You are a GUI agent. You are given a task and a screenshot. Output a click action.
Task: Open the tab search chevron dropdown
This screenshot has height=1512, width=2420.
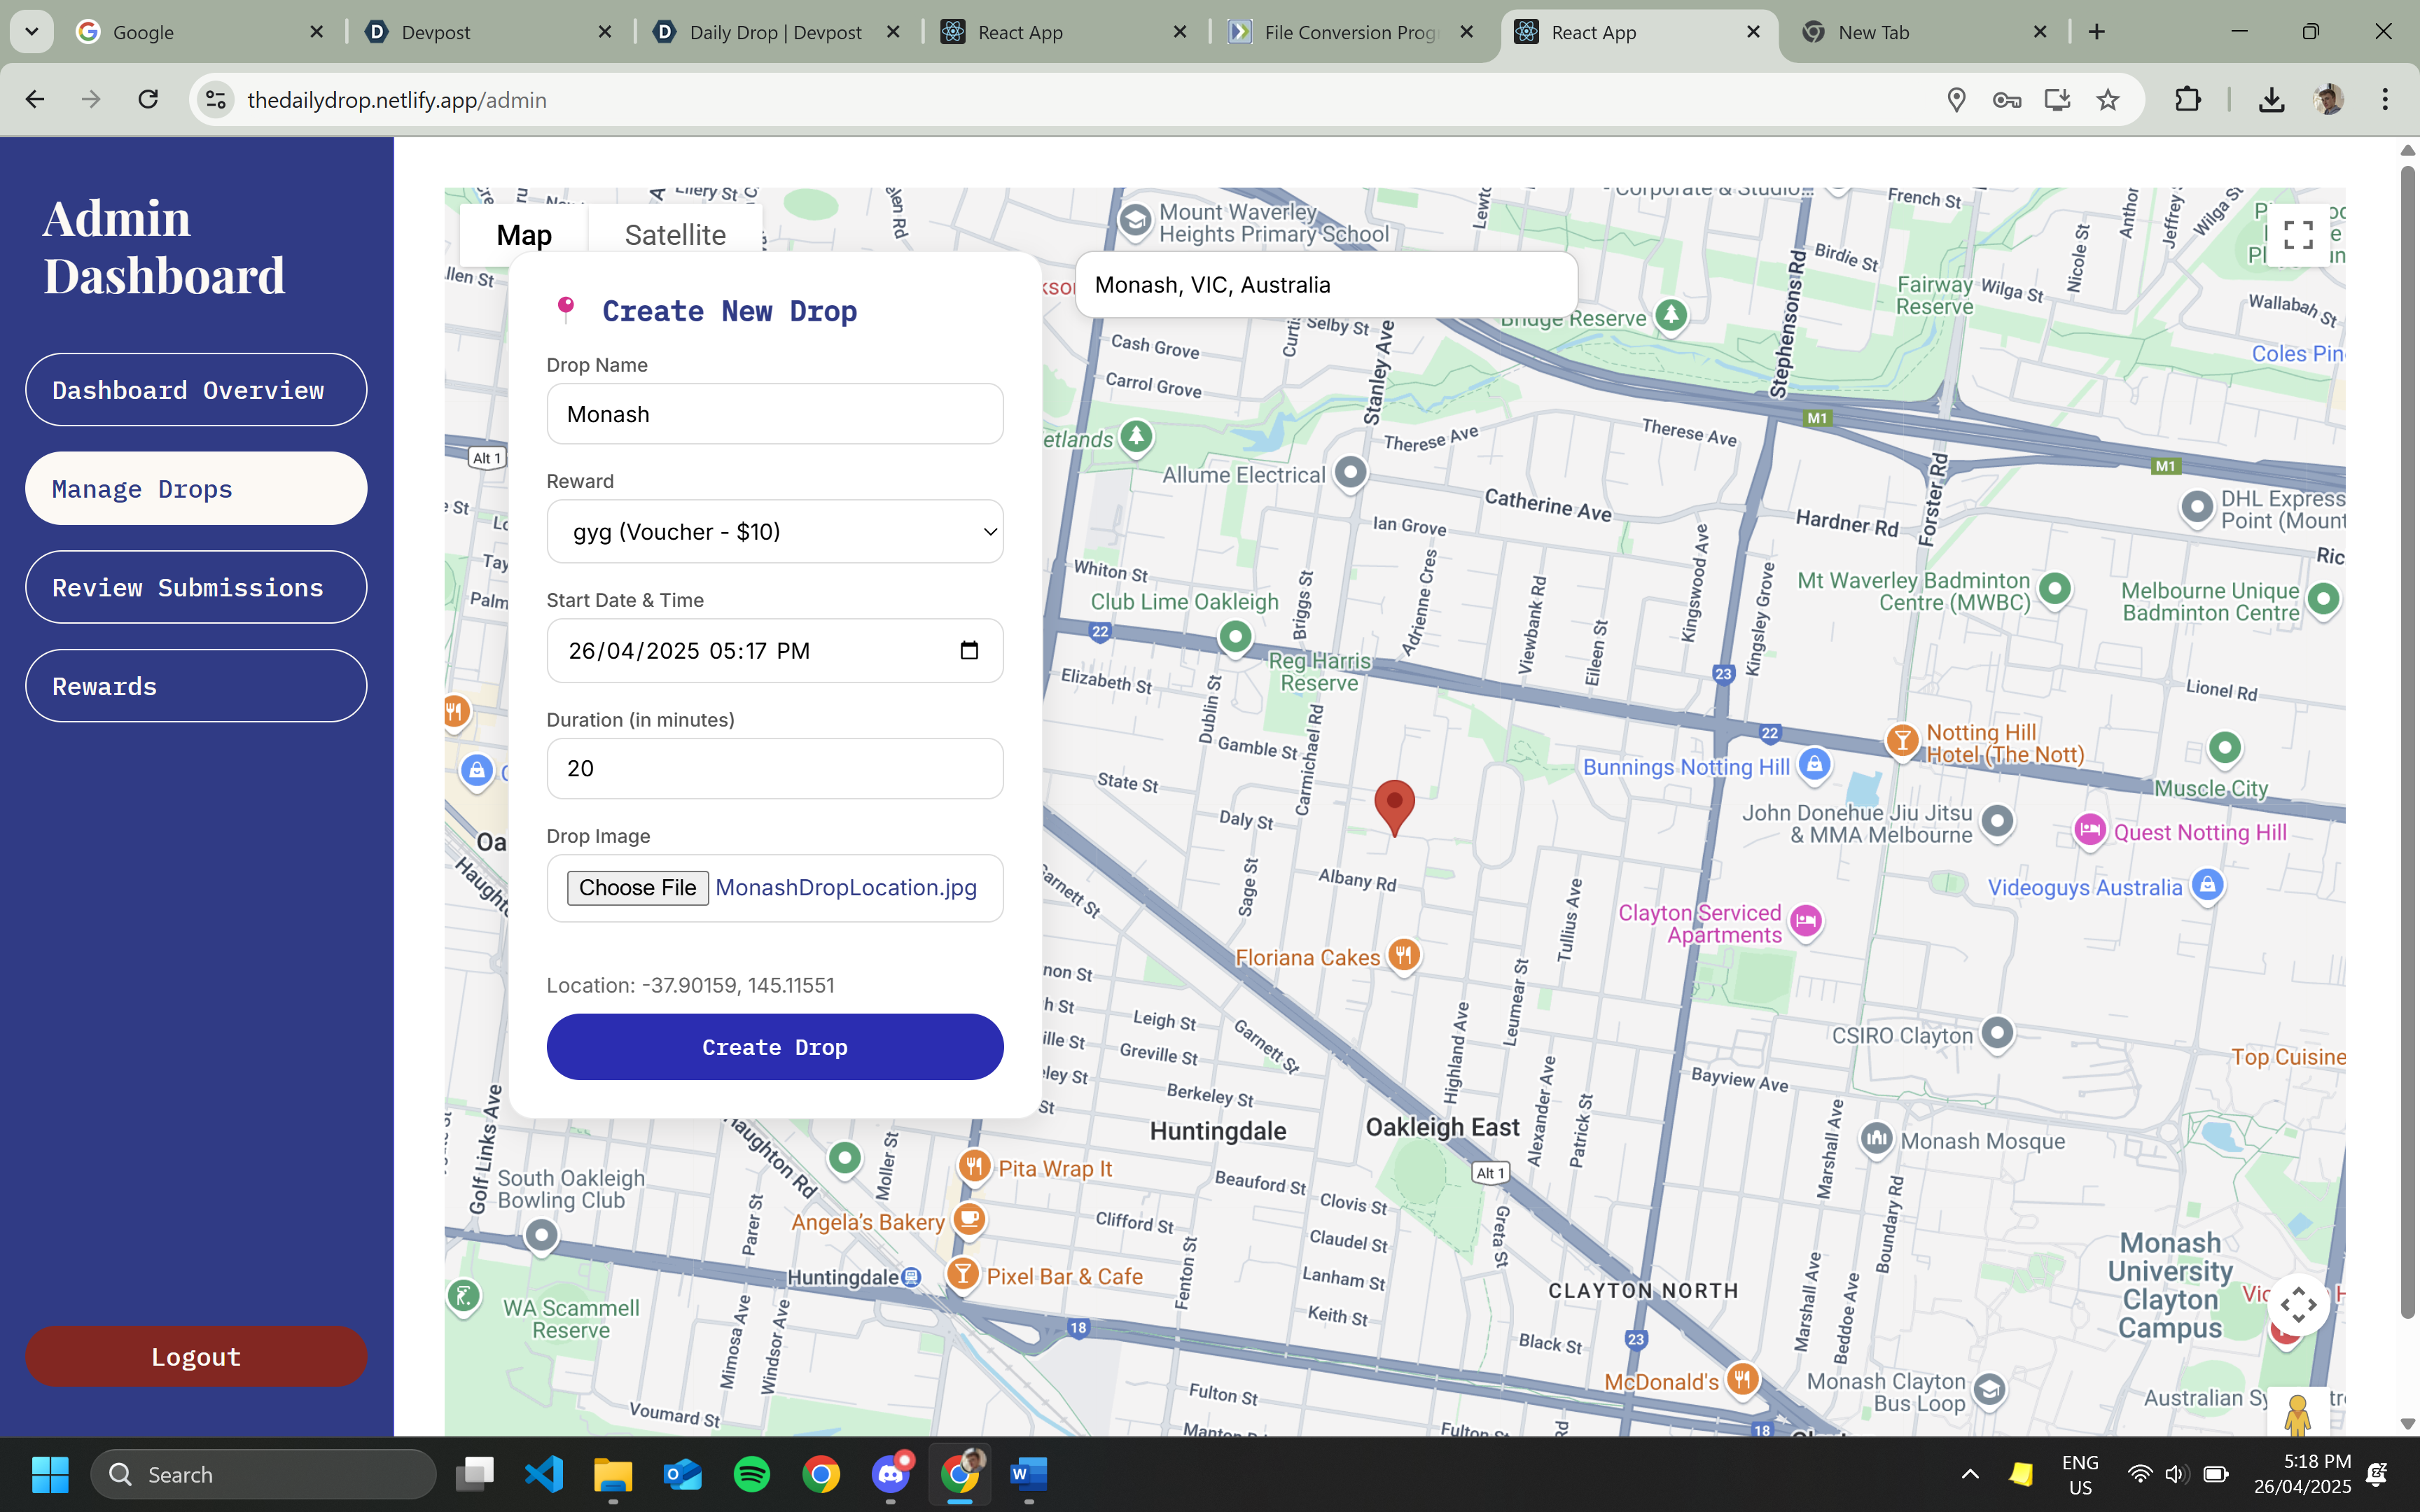coord(32,32)
